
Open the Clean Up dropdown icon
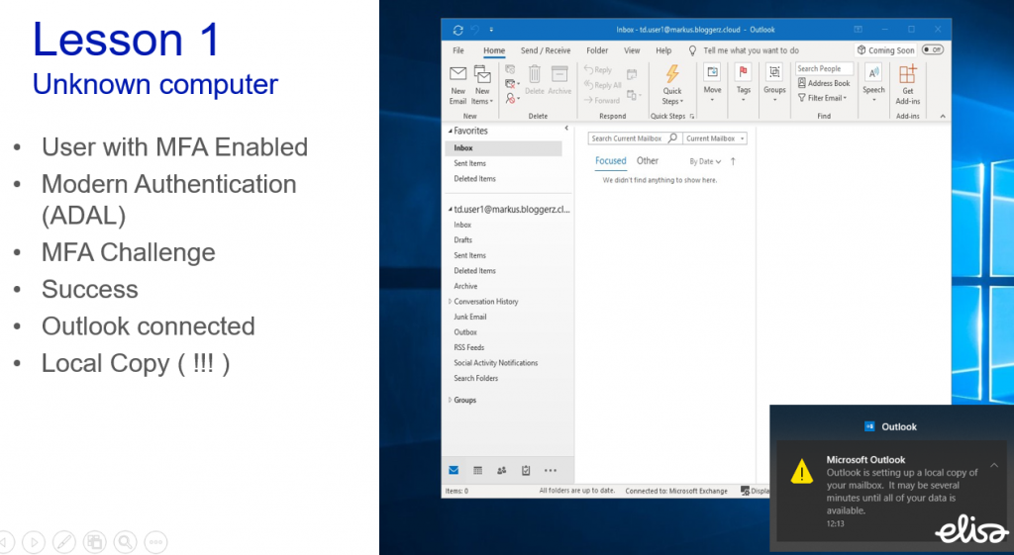pyautogui.click(x=512, y=84)
